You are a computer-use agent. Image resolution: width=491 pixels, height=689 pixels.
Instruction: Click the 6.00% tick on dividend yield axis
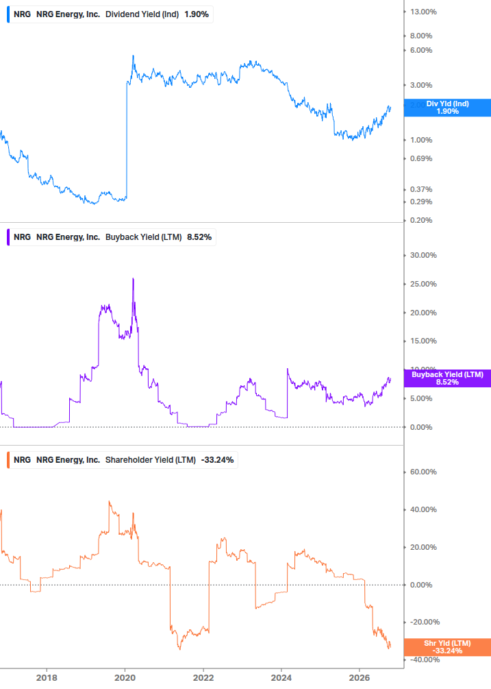click(421, 50)
